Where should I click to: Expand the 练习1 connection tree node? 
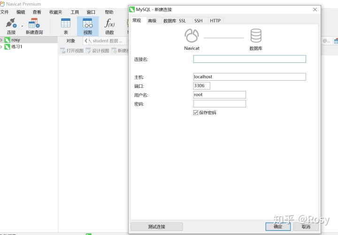point(1,47)
